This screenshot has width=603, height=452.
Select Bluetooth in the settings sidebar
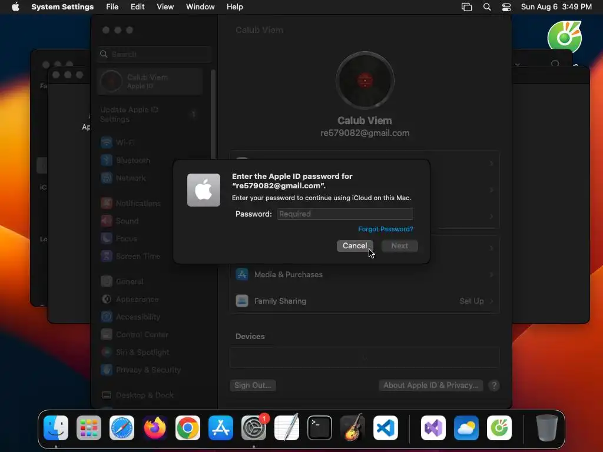150,160
